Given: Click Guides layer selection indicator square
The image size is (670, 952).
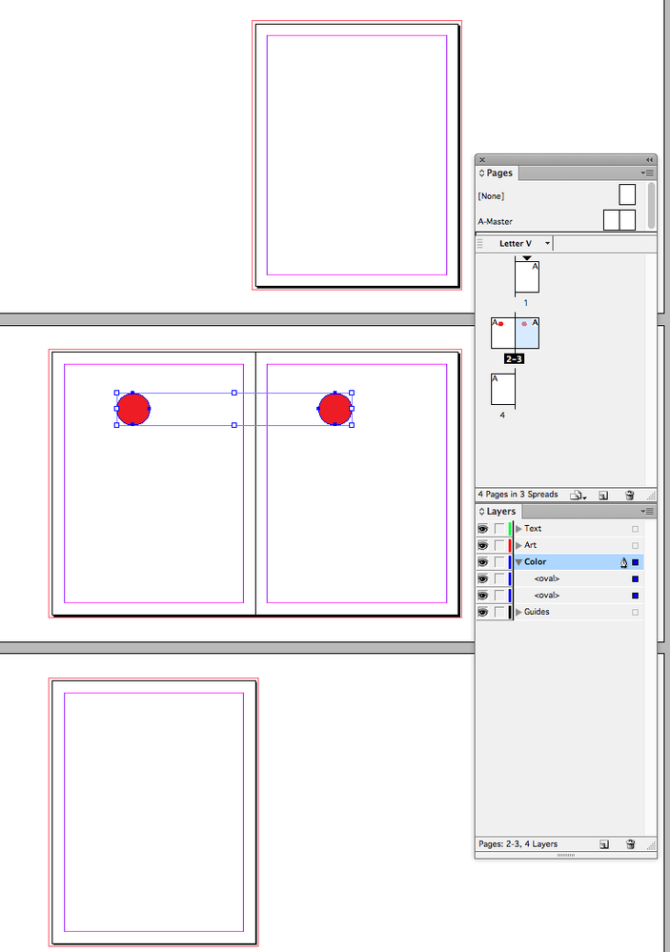Looking at the screenshot, I should click(636, 612).
